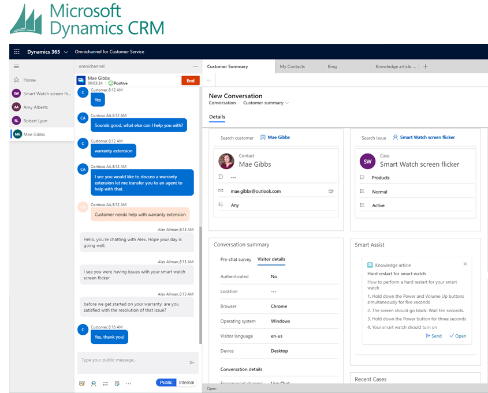Image resolution: width=488 pixels, height=393 pixels.
Task: Go to Home in the sidebar
Action: click(29, 80)
